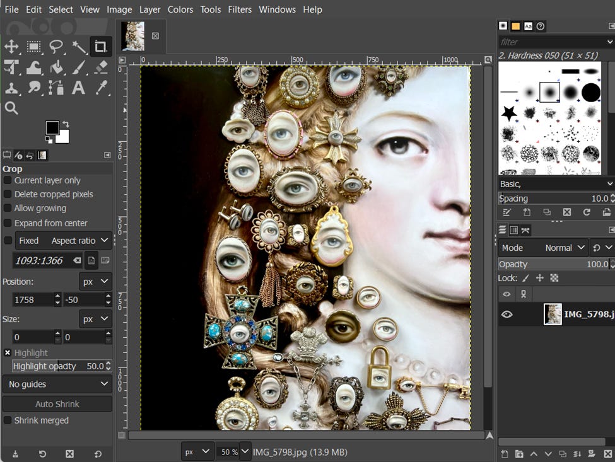This screenshot has height=462, width=615.
Task: Open the Layer menu
Action: pyautogui.click(x=150, y=9)
